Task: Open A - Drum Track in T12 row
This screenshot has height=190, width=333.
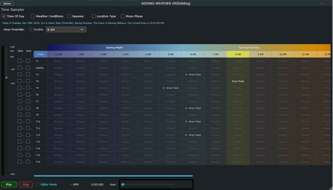Action: point(193,135)
